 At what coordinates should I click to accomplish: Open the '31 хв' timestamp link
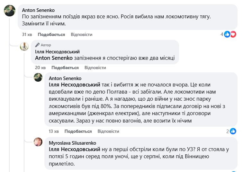coord(26,34)
